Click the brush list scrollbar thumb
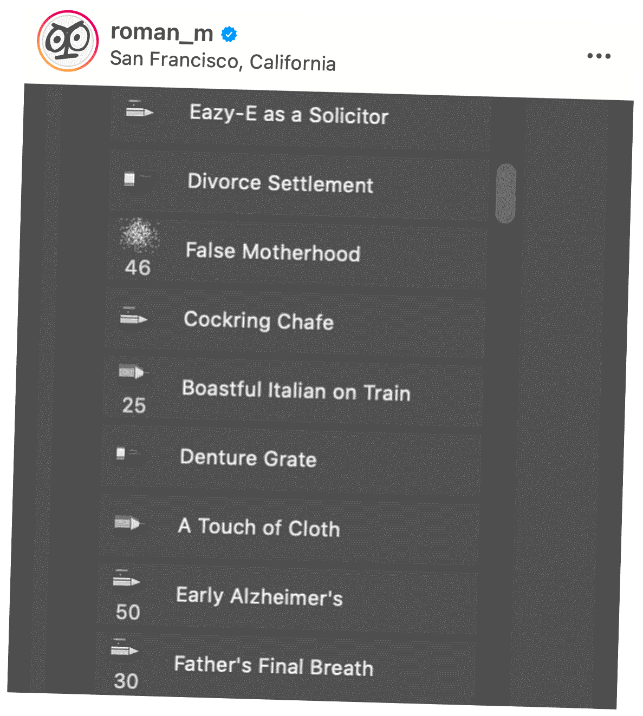 pyautogui.click(x=505, y=193)
